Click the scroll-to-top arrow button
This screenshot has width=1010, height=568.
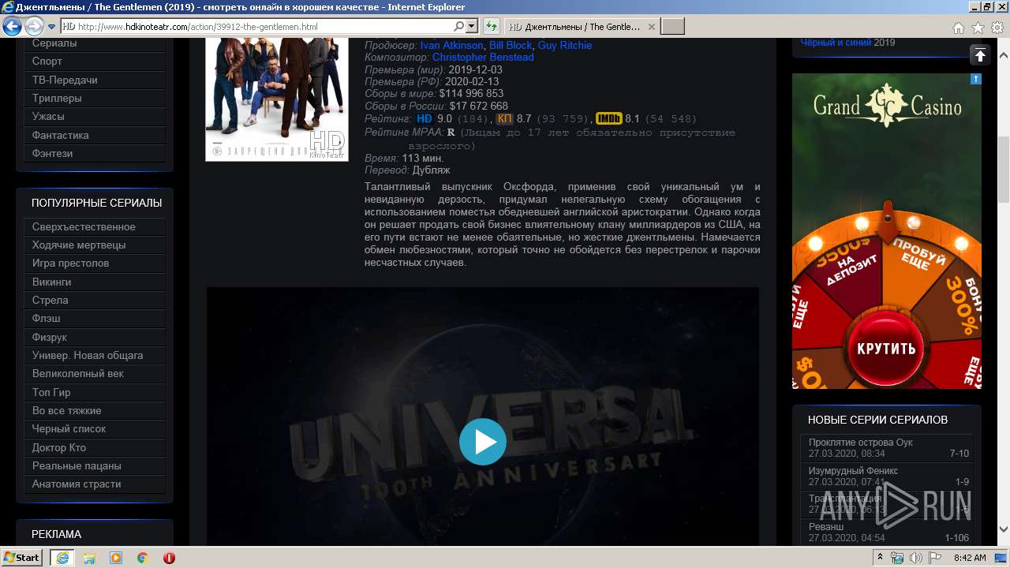point(979,54)
